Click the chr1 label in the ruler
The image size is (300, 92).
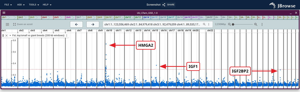coord(3,30)
